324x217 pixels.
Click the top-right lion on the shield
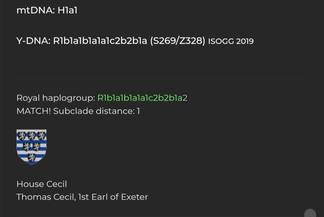(x=41, y=136)
